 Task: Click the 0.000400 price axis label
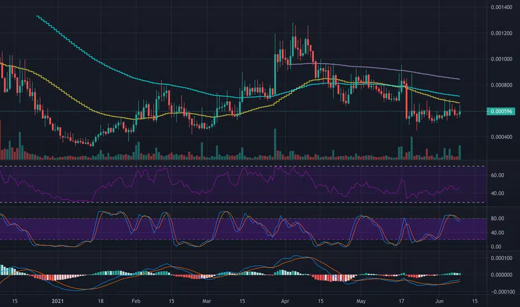pyautogui.click(x=502, y=137)
